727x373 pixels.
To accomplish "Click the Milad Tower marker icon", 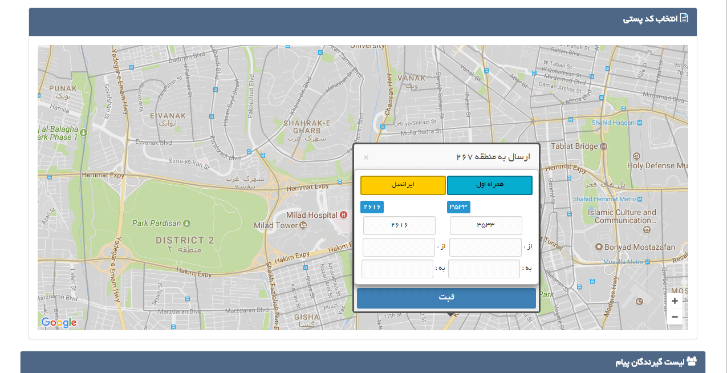I will (x=303, y=225).
